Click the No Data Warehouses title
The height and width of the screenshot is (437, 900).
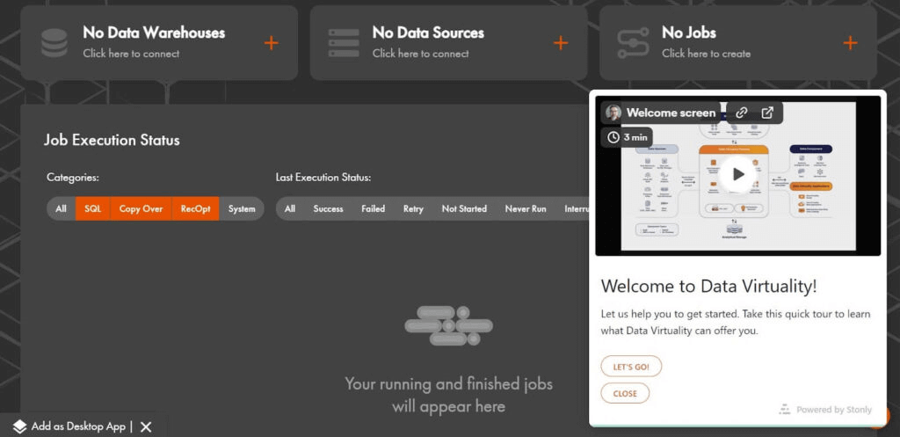tap(154, 33)
